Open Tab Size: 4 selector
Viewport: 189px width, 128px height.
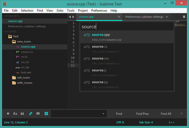tap(146, 122)
